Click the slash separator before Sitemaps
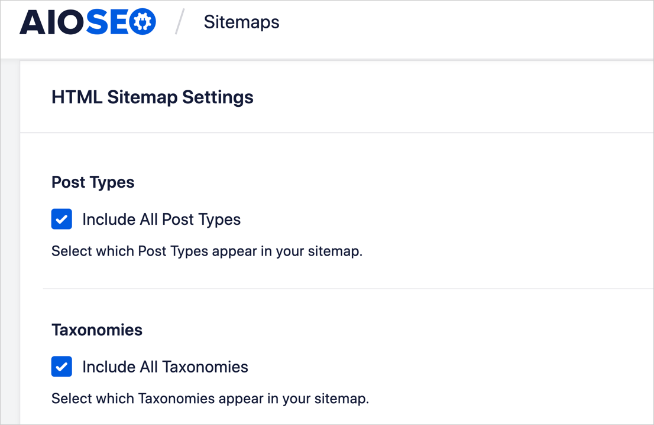The width and height of the screenshot is (654, 425). point(180,22)
